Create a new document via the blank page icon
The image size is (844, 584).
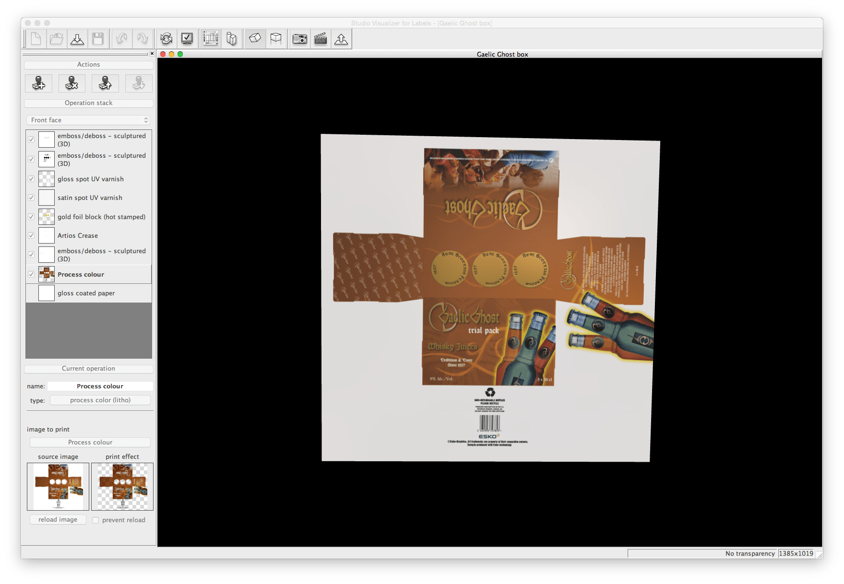tap(36, 39)
